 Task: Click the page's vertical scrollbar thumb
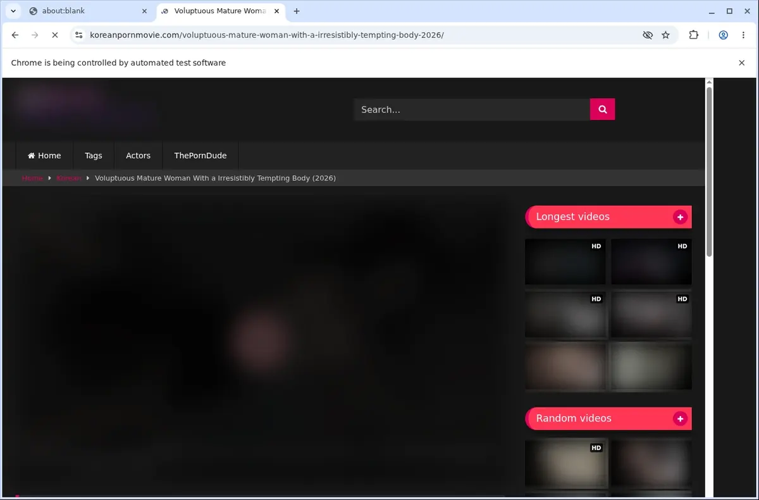(x=709, y=171)
